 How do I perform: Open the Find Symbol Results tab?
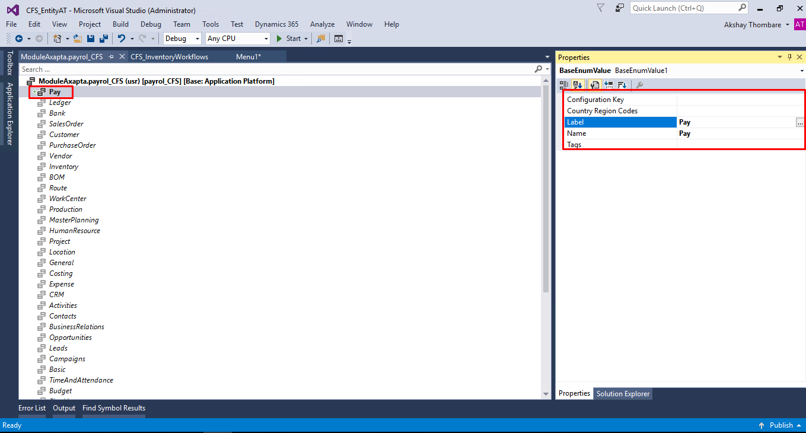pyautogui.click(x=114, y=408)
